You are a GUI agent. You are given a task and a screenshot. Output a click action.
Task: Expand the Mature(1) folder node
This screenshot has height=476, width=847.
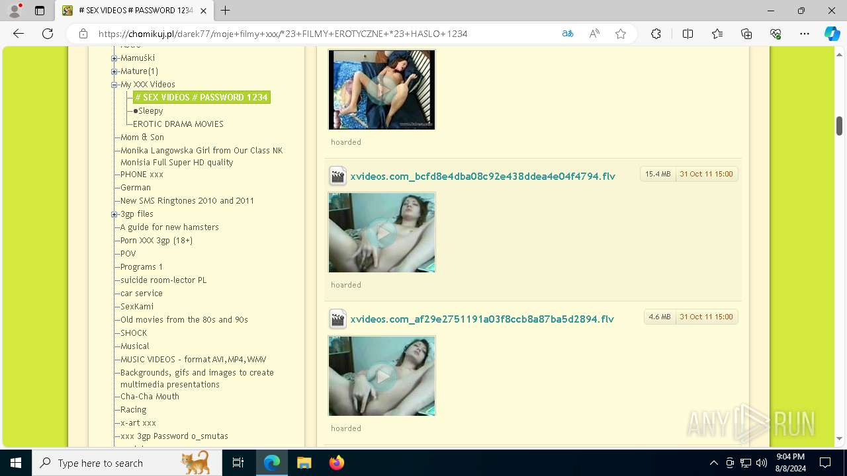(114, 71)
